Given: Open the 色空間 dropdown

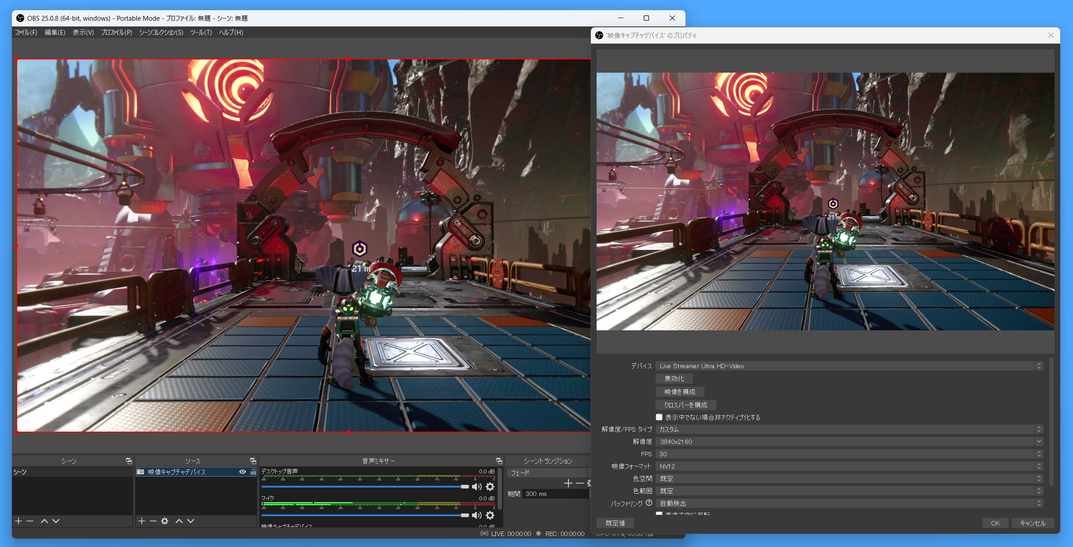Looking at the screenshot, I should tap(849, 479).
